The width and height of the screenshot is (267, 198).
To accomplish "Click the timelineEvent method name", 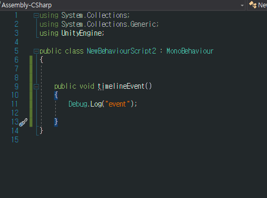I will tap(121, 86).
